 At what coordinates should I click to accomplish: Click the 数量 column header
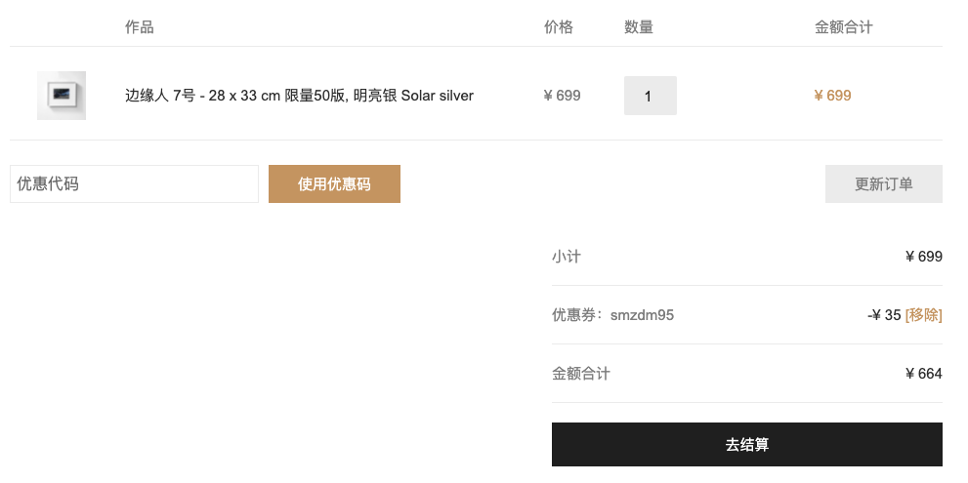pos(639,27)
